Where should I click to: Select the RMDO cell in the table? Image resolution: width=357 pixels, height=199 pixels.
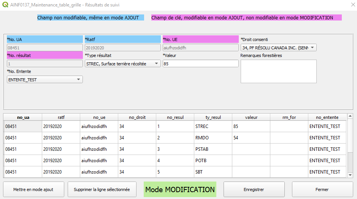[x=213, y=138]
